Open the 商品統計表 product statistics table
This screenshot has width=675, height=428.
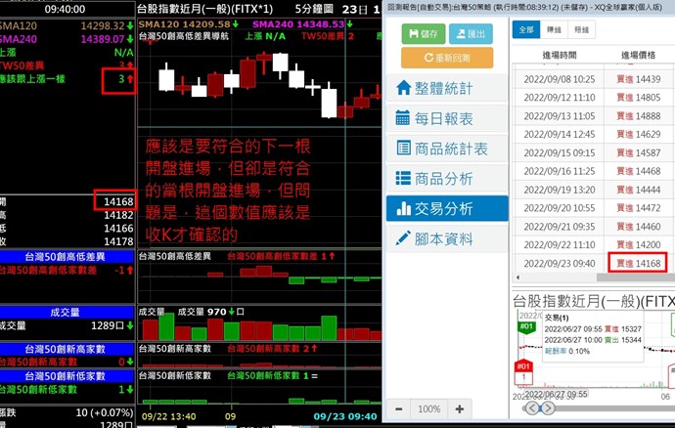click(x=447, y=149)
